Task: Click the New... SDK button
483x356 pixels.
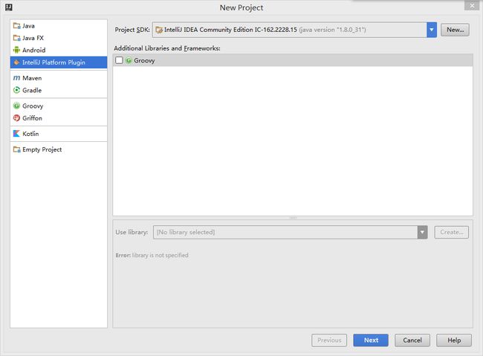Action: pyautogui.click(x=455, y=30)
